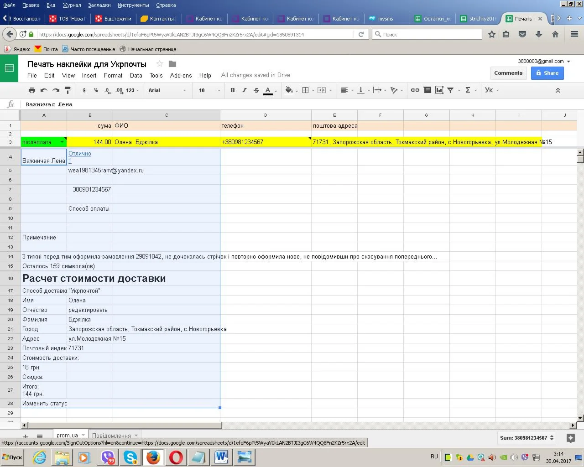Star this spreadsheet document

click(x=159, y=64)
